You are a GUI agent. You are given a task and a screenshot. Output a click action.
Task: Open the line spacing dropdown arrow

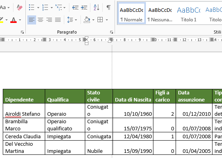76,20
